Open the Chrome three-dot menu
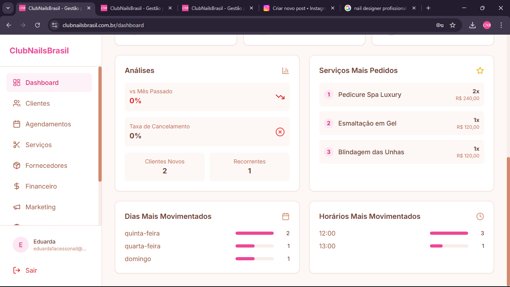The height and width of the screenshot is (287, 510). (x=502, y=25)
